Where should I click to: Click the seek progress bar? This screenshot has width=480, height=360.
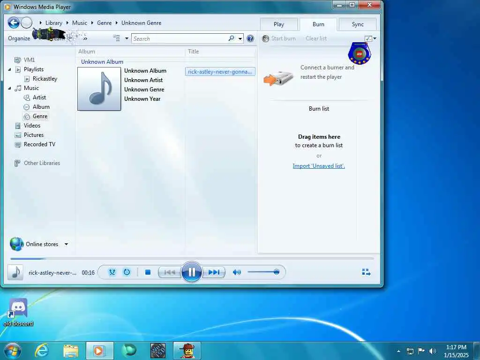pos(192,259)
